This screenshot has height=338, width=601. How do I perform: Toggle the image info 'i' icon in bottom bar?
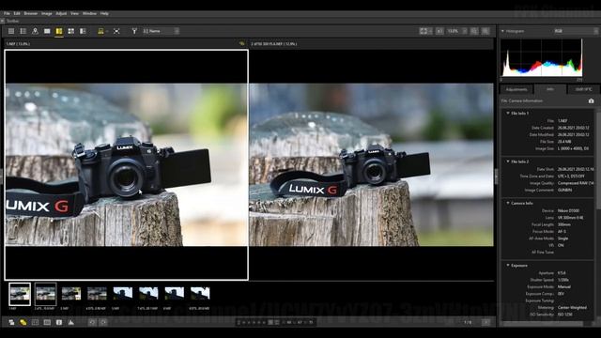click(59, 322)
